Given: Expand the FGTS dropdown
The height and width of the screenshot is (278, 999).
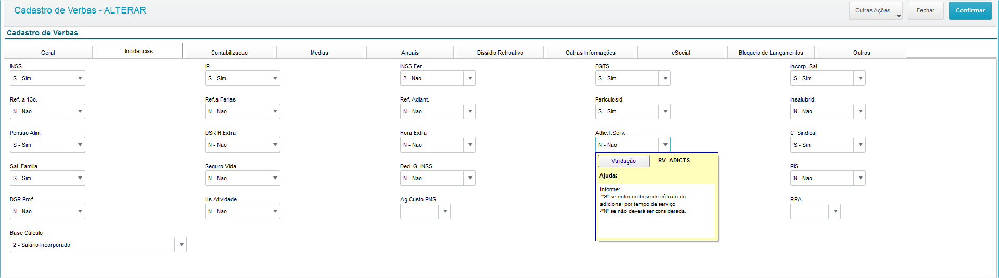Looking at the screenshot, I should click(x=665, y=78).
